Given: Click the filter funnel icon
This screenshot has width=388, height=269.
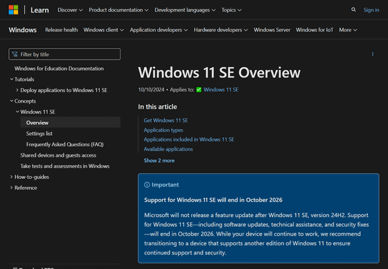Looking at the screenshot, I should 15,54.
